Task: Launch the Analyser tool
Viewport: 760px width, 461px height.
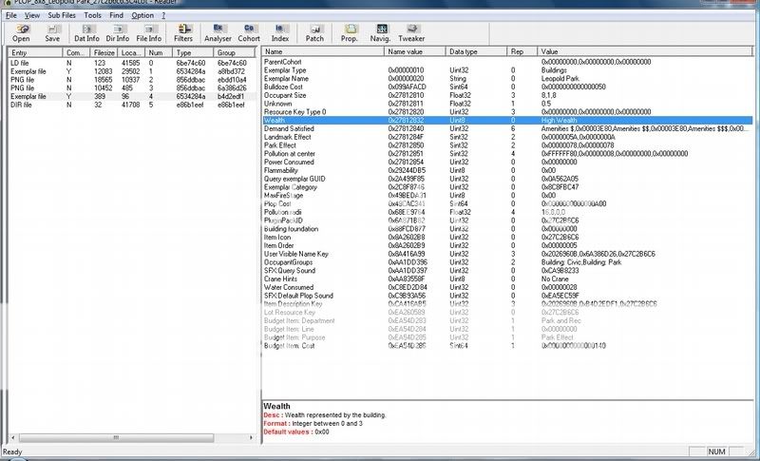Action: click(218, 33)
